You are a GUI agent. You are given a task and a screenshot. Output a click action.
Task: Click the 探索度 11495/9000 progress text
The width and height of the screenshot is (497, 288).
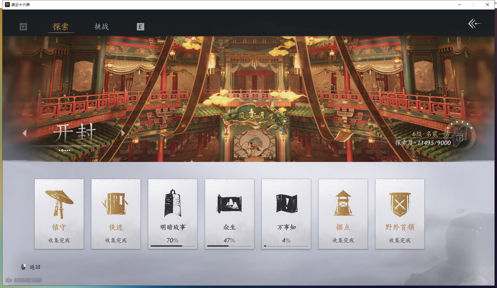pyautogui.click(x=423, y=143)
